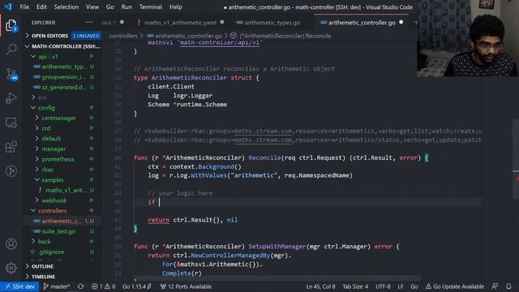Click UTF-8 encoding selector

pos(383,286)
